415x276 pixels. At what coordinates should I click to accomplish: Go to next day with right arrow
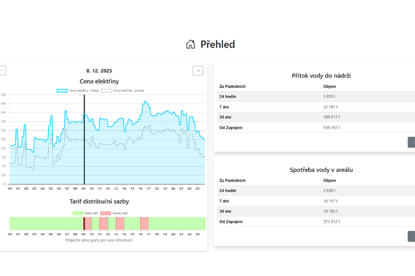198,71
